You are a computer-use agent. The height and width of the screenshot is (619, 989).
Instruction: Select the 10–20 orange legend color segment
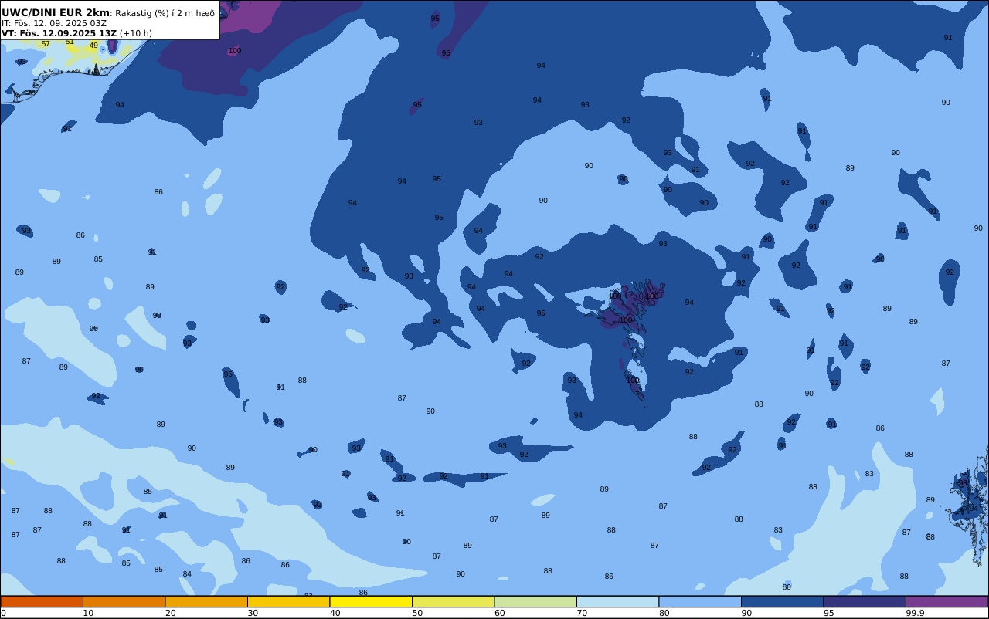pos(124,601)
